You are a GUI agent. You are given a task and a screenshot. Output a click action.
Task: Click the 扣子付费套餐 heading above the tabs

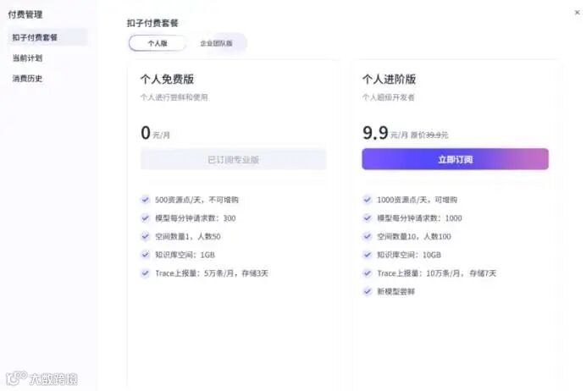click(152, 23)
